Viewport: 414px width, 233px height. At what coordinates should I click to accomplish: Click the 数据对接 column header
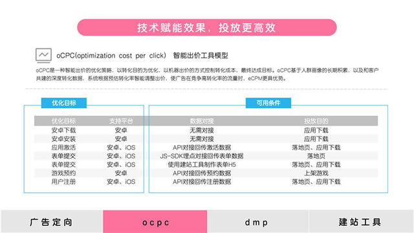[202, 121]
